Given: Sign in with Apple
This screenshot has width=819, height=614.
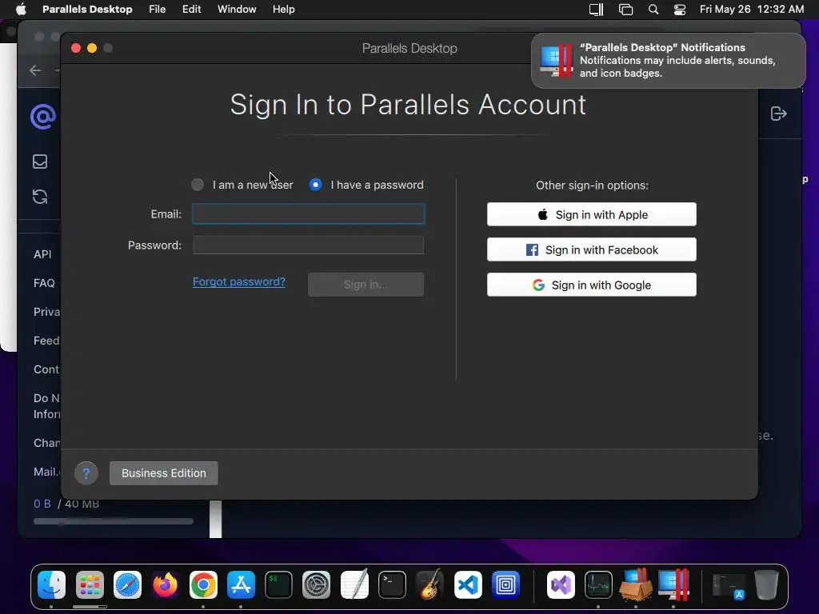Looking at the screenshot, I should [592, 214].
